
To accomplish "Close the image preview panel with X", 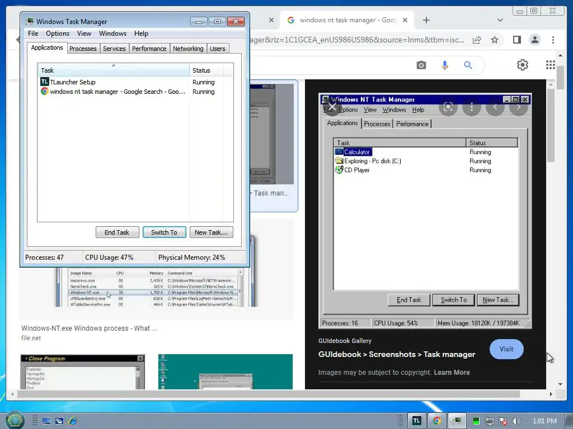I will tap(332, 107).
